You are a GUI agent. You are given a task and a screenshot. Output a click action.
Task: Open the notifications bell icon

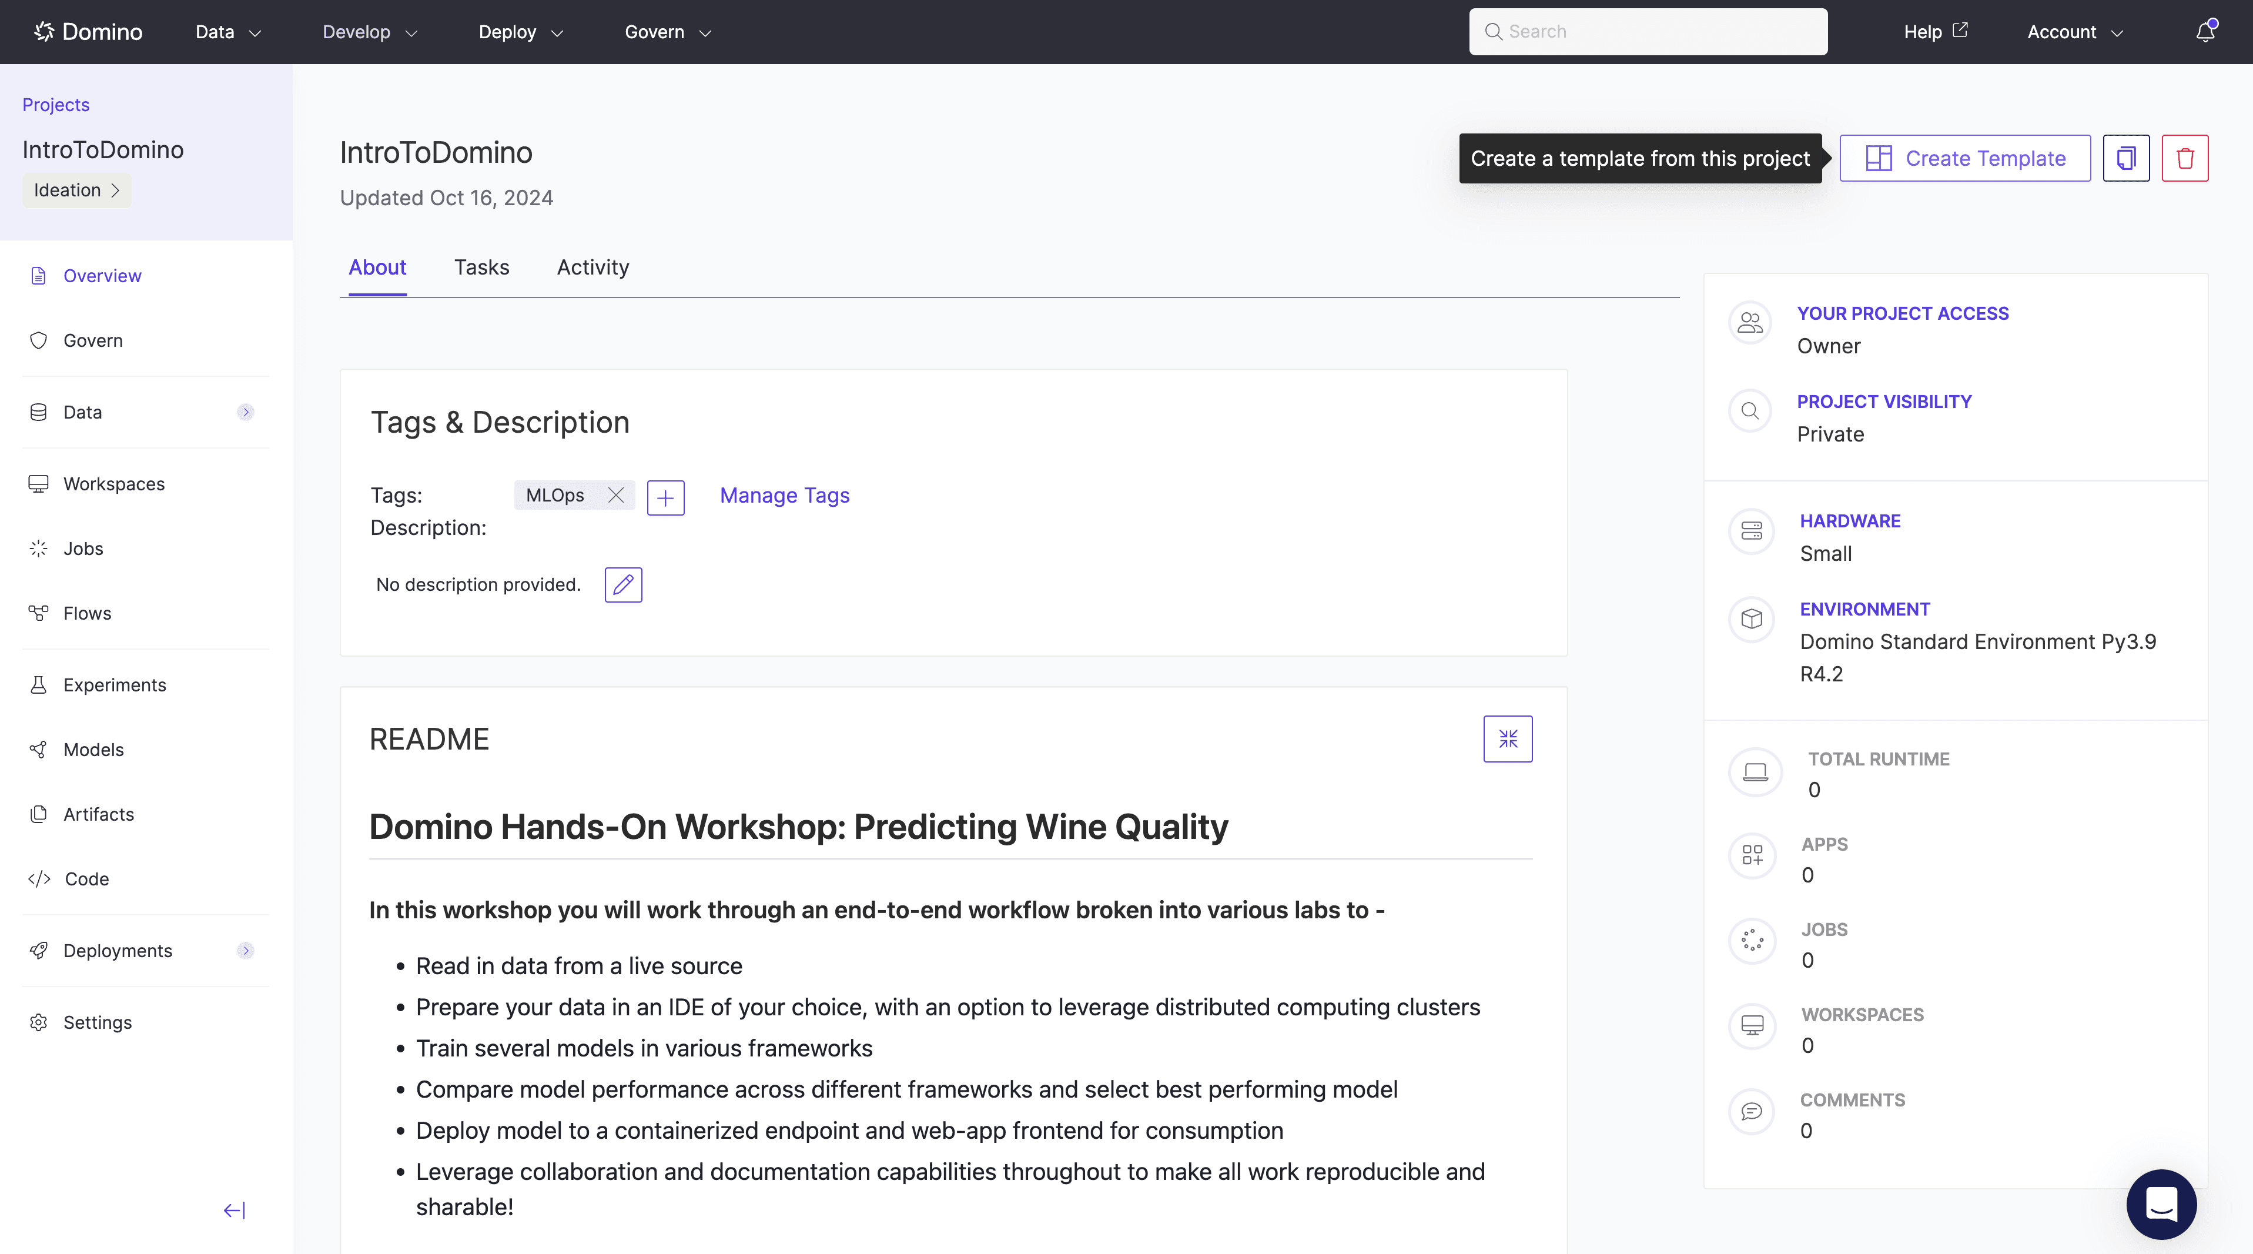click(x=2206, y=32)
